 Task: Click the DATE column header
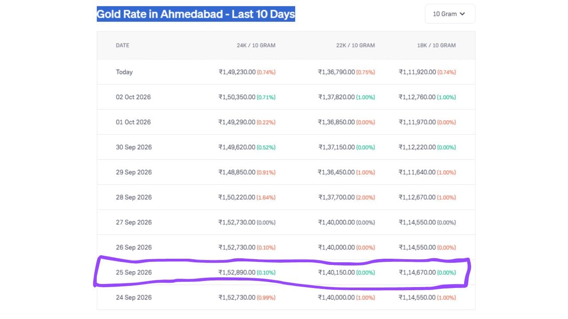pos(122,45)
